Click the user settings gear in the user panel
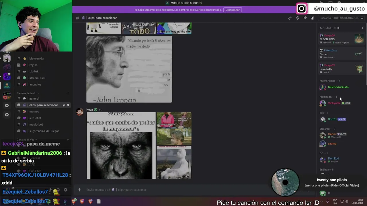The height and width of the screenshot is (206, 367). (x=65, y=190)
